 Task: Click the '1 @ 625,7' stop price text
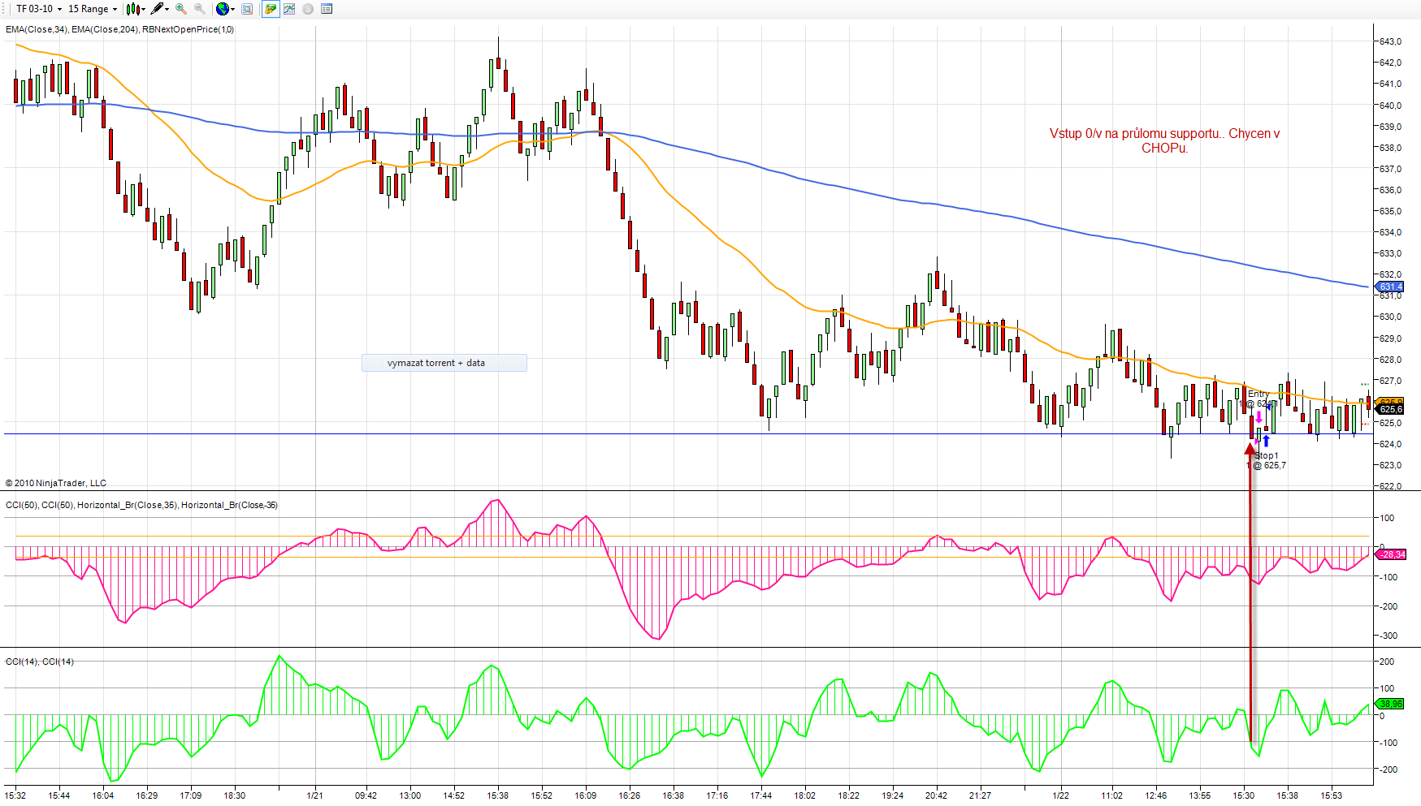point(1267,465)
